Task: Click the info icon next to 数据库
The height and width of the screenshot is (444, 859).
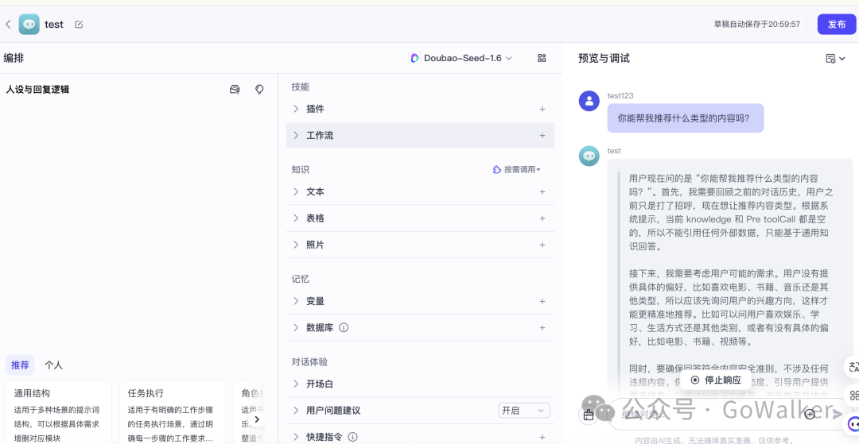Action: pyautogui.click(x=344, y=327)
